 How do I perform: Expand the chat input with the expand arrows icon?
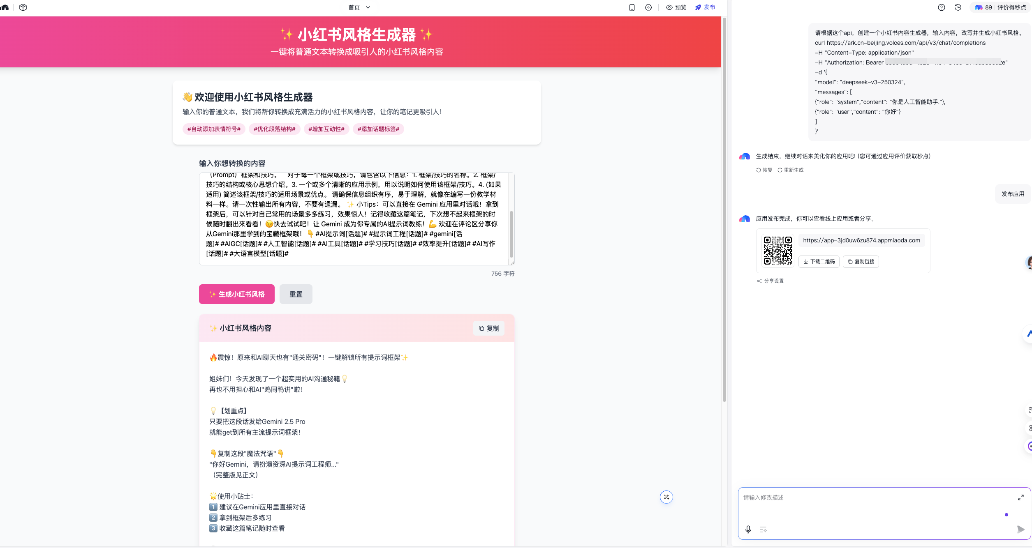tap(1021, 497)
